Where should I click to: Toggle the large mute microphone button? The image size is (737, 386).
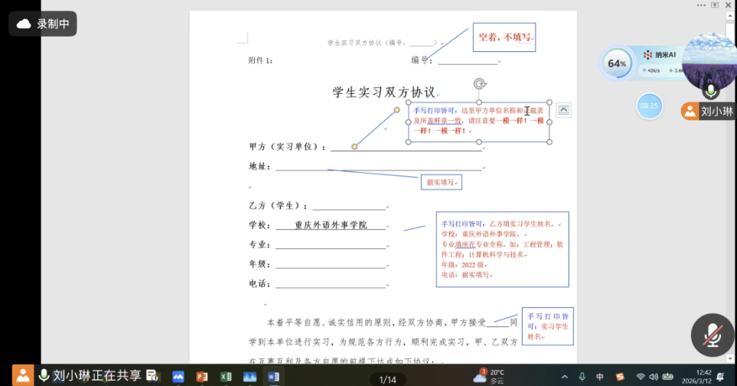pyautogui.click(x=712, y=335)
